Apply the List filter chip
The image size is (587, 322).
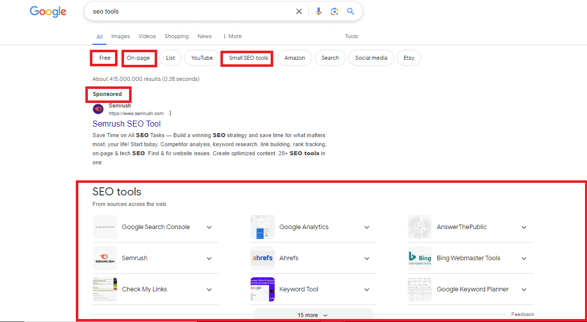point(170,58)
